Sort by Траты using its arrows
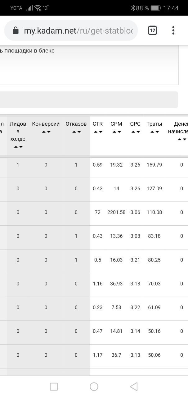The width and height of the screenshot is (188, 398). tap(154, 132)
